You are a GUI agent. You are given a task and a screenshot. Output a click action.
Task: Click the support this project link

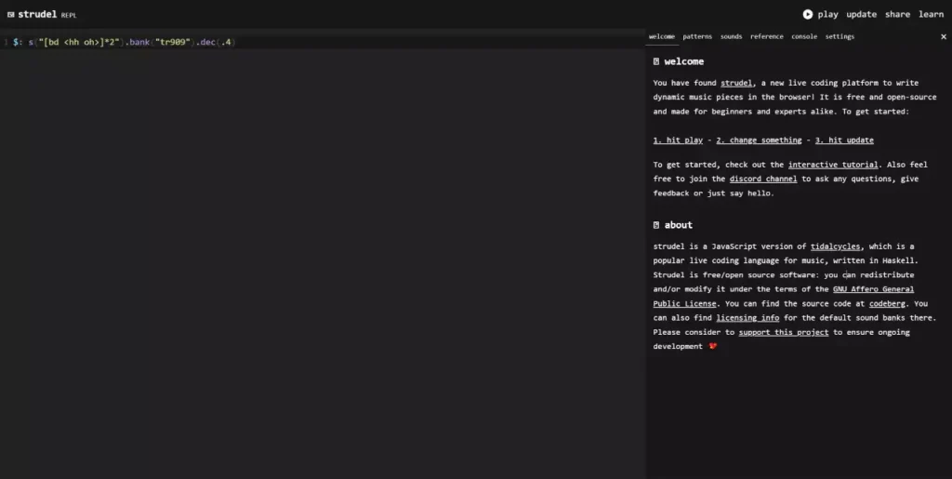783,333
